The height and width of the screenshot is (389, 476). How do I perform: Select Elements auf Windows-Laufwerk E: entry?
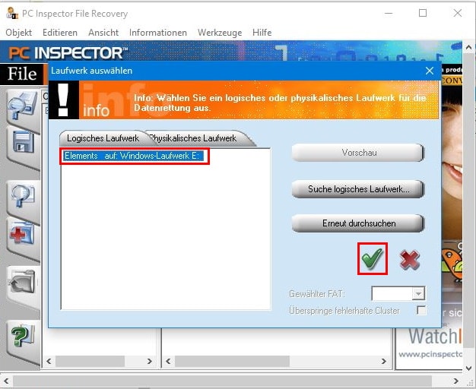[x=134, y=156]
